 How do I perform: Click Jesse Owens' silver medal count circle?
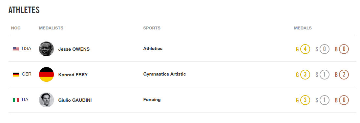point(325,49)
